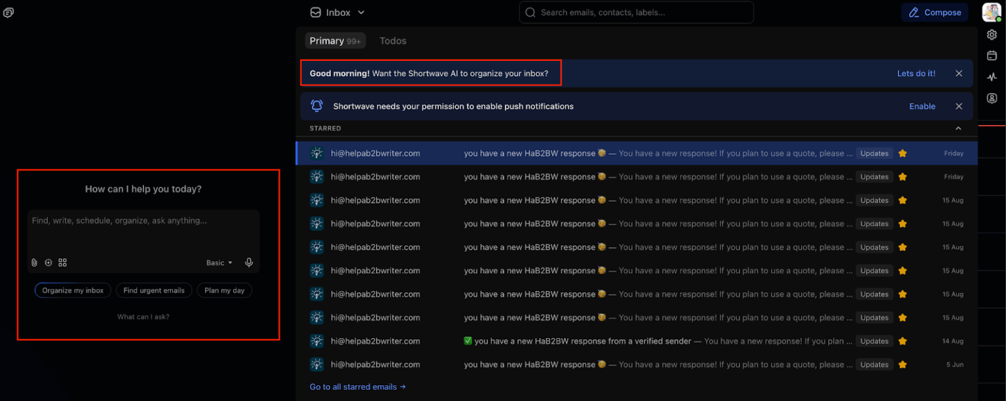The height and width of the screenshot is (401, 1006).
Task: Open the Inbox dropdown menu
Action: 337,12
